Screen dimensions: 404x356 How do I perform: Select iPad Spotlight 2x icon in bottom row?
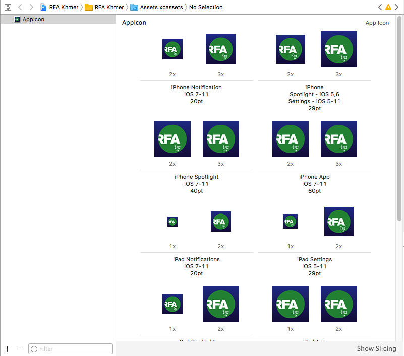pos(221,304)
